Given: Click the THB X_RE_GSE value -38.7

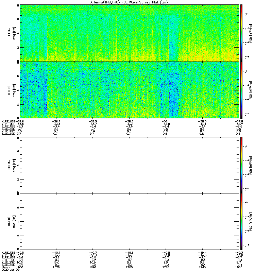Looking at the screenshot, I should click(56, 121).
